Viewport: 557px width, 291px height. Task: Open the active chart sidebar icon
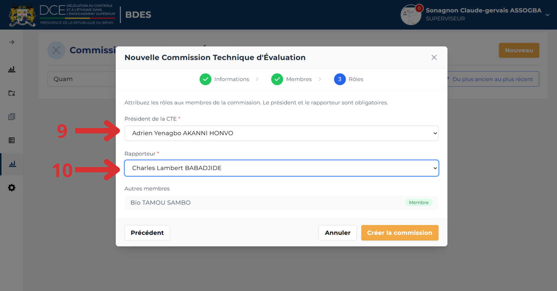click(12, 164)
